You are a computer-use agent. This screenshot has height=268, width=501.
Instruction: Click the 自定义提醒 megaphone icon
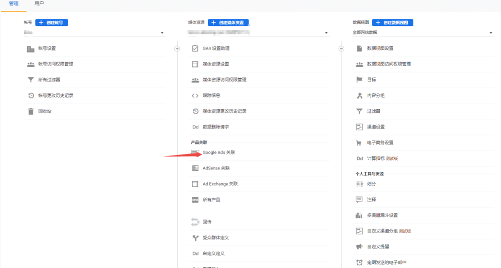pyautogui.click(x=359, y=246)
